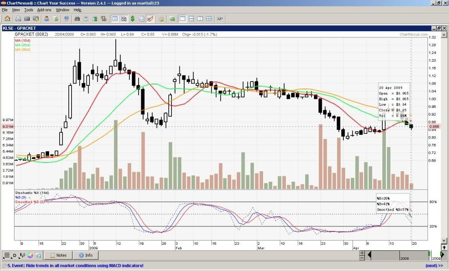Click the yellow key toolbar icon
Image resolution: width=449 pixels, height=271 pixels.
(161, 18)
